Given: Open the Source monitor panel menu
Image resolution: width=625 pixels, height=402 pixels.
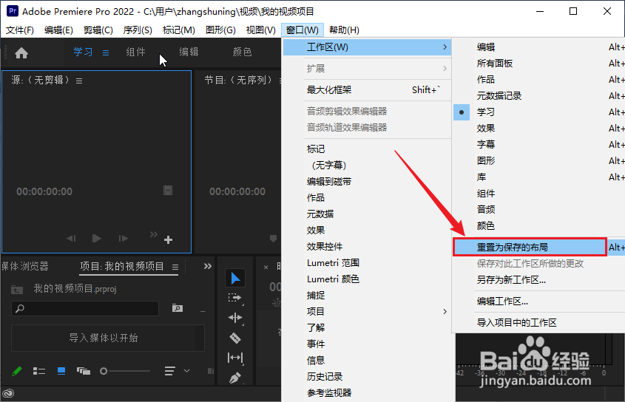Looking at the screenshot, I should (x=79, y=81).
